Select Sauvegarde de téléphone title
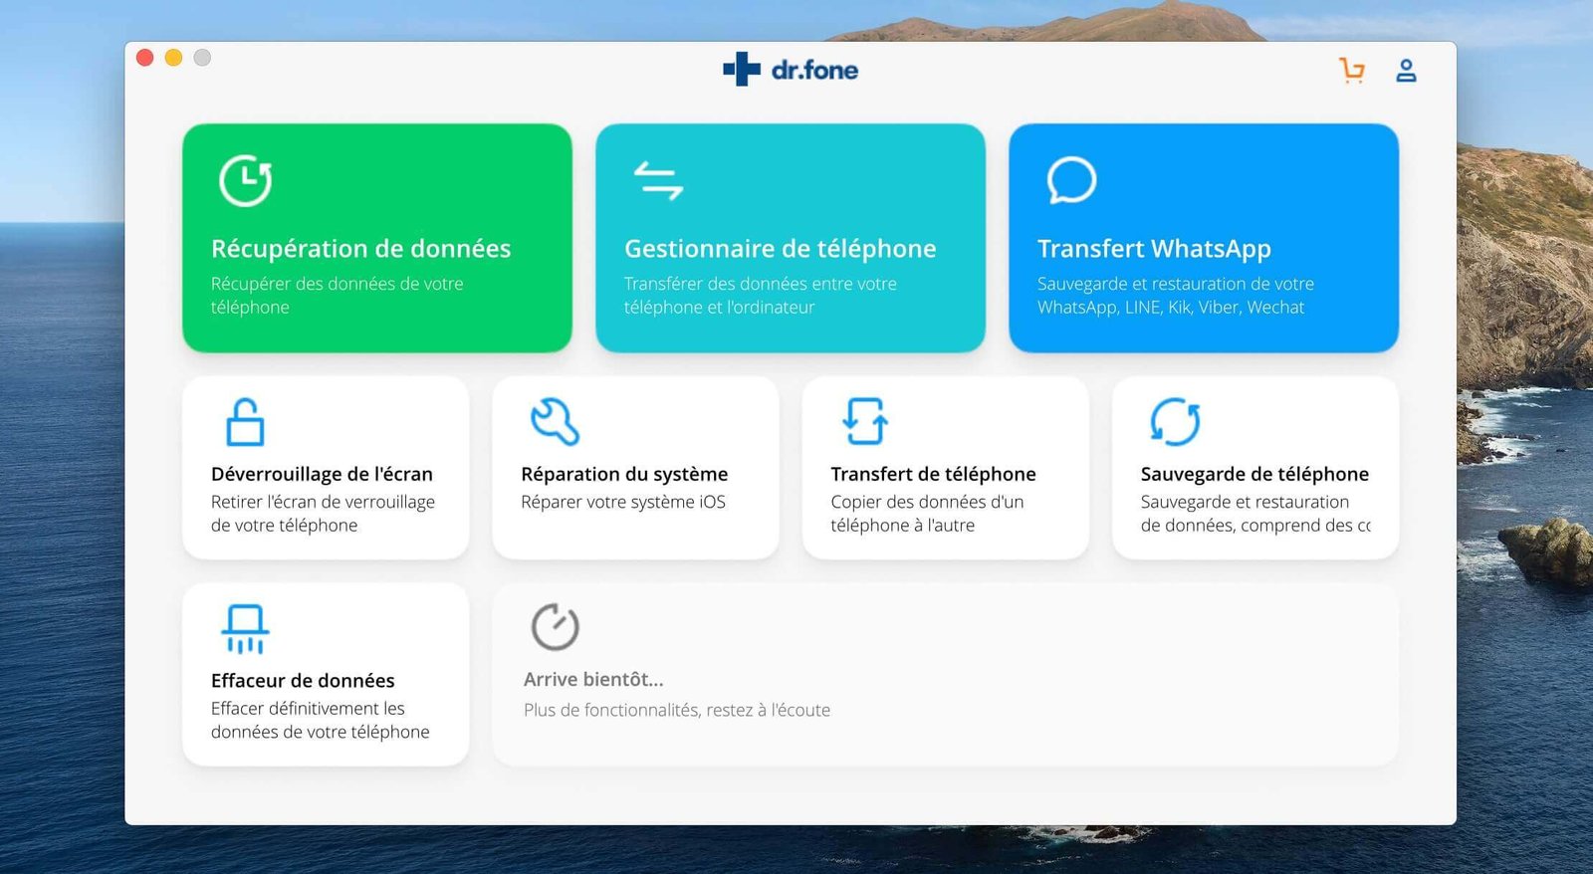The width and height of the screenshot is (1593, 874). point(1254,474)
